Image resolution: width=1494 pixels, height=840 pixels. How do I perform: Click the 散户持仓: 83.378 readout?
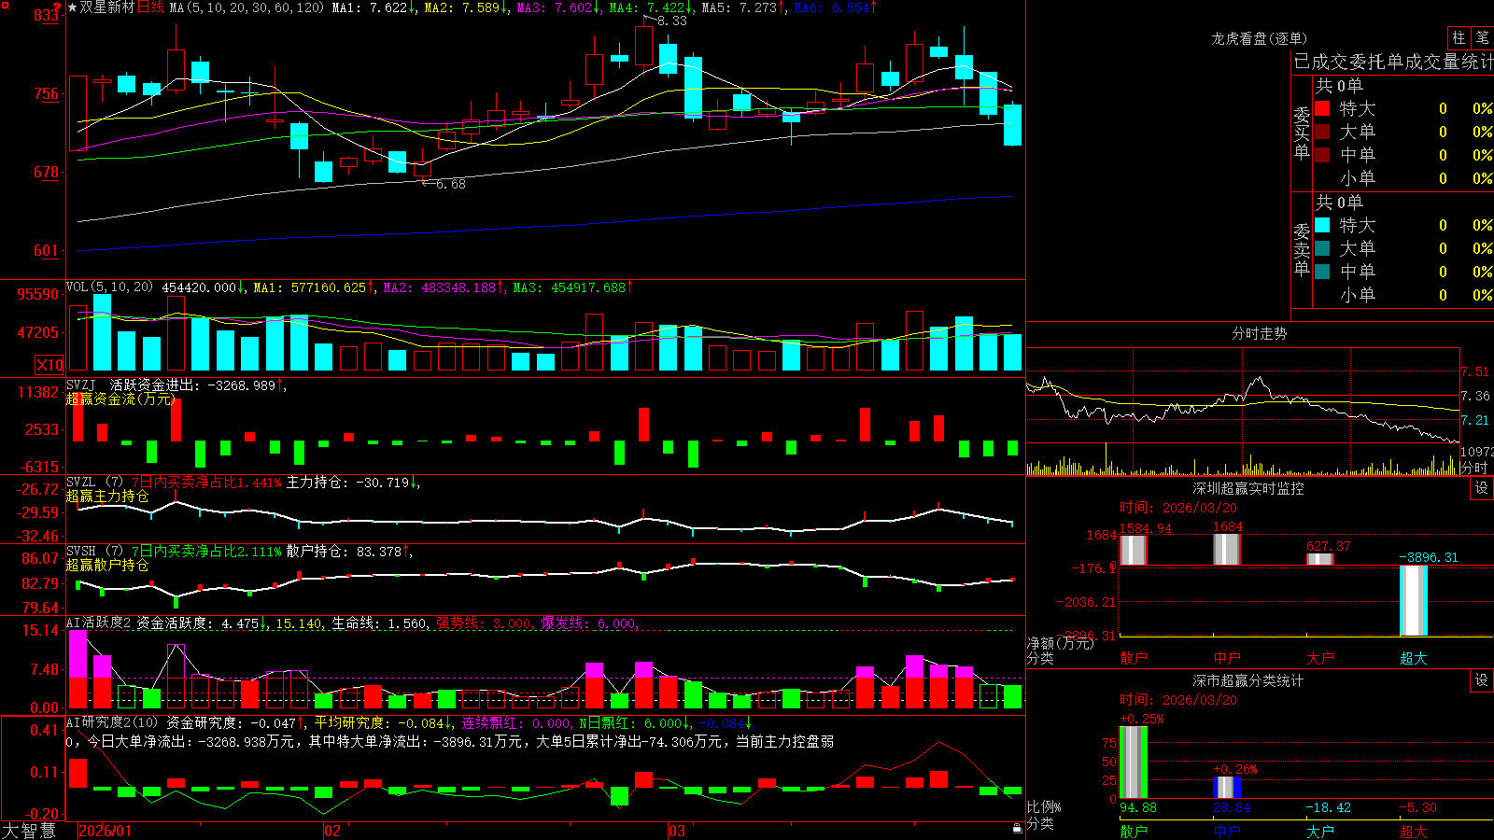pos(344,552)
